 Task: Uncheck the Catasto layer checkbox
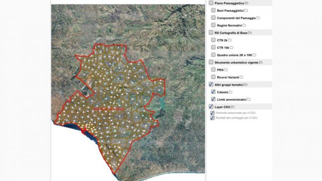(213, 92)
